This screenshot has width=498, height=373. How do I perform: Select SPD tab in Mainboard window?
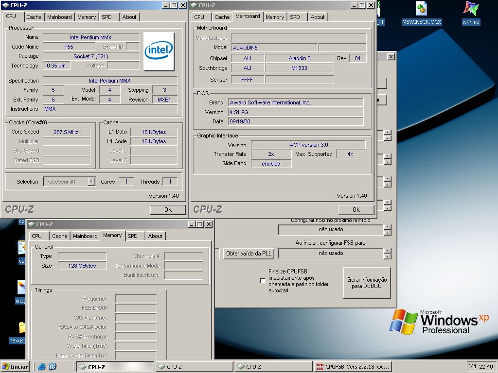coord(295,17)
